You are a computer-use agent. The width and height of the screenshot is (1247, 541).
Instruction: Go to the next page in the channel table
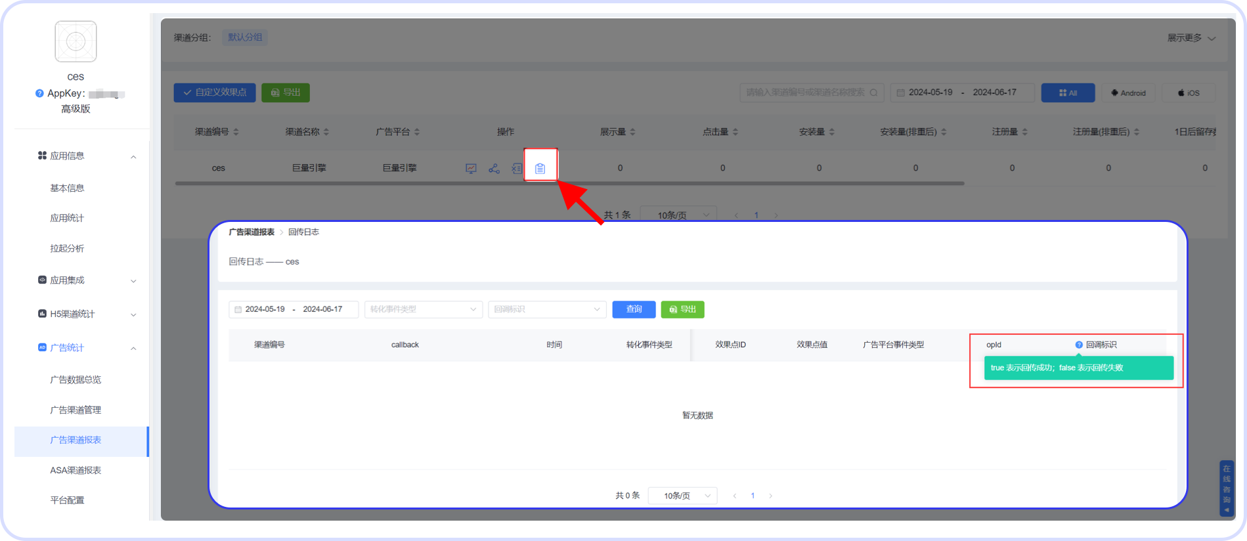click(776, 215)
